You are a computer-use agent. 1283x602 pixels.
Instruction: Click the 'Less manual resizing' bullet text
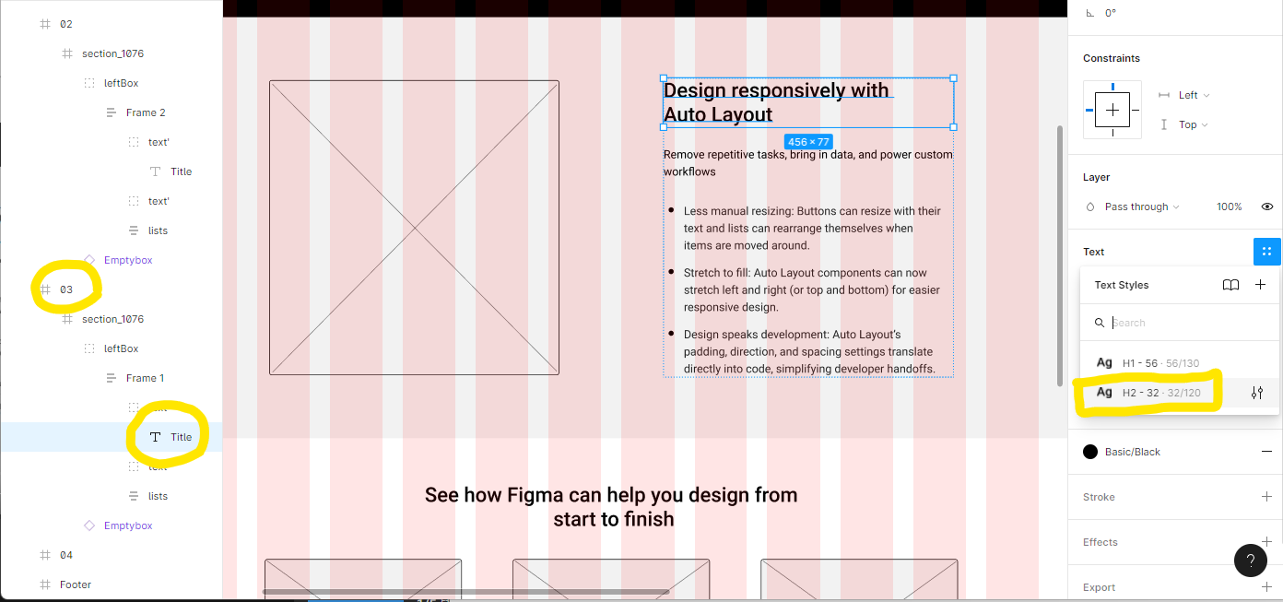(x=812, y=229)
